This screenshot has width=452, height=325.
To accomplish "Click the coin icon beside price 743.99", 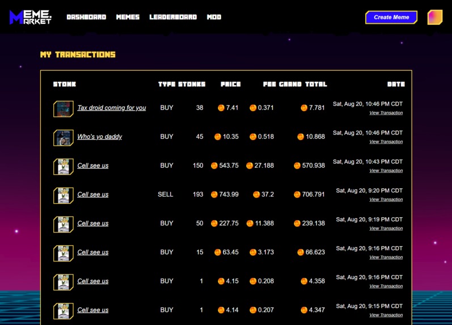I will pyautogui.click(x=214, y=195).
